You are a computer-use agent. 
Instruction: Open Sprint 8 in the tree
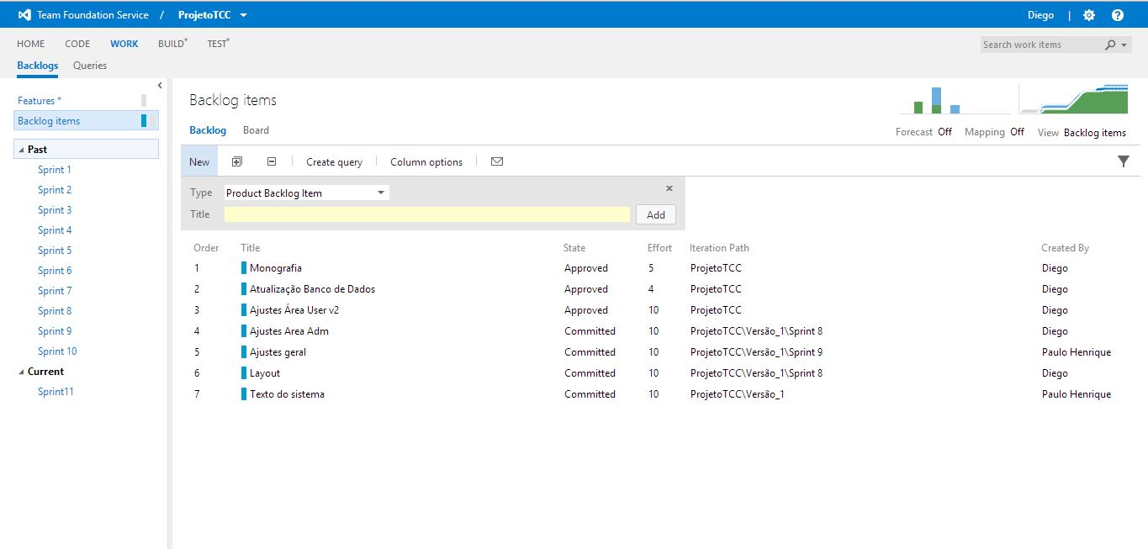coord(55,311)
